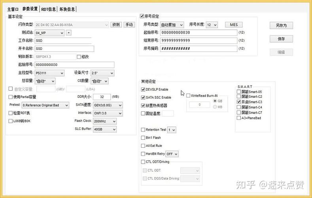This screenshot has height=198, width=312.
Task: Click the DDR大小 32 input field
Action: 102,97
